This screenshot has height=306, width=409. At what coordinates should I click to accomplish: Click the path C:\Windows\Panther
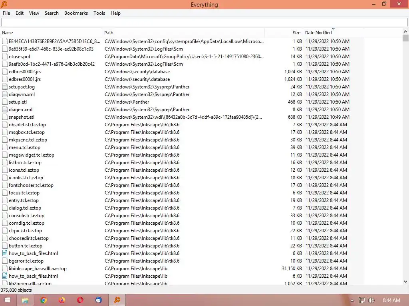(127, 102)
